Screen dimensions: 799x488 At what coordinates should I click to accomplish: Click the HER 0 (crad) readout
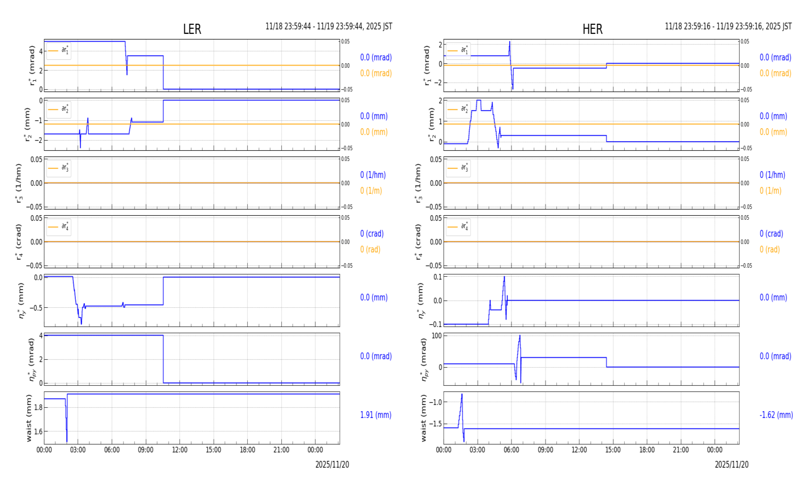tap(771, 234)
